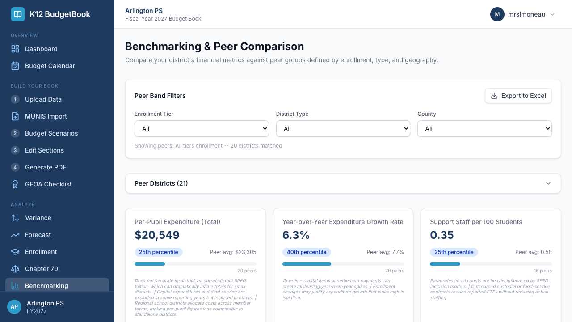Open the County filter dropdown
This screenshot has width=572, height=322.
[x=484, y=129]
